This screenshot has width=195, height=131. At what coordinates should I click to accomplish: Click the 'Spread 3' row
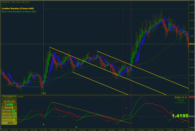pyautogui.click(x=9, y=108)
